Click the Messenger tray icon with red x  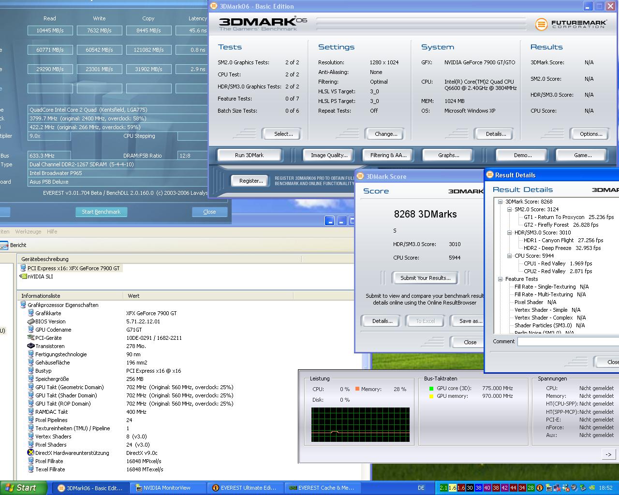point(565,488)
